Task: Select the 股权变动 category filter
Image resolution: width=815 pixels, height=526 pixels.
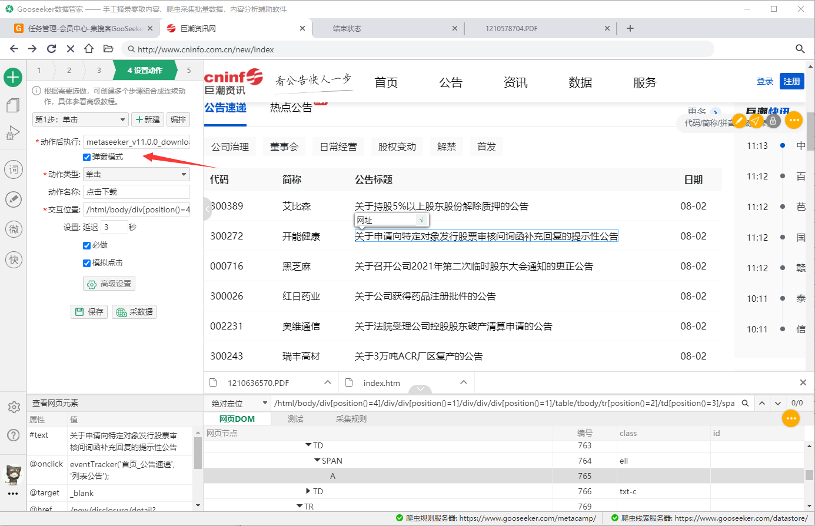Action: 397,147
